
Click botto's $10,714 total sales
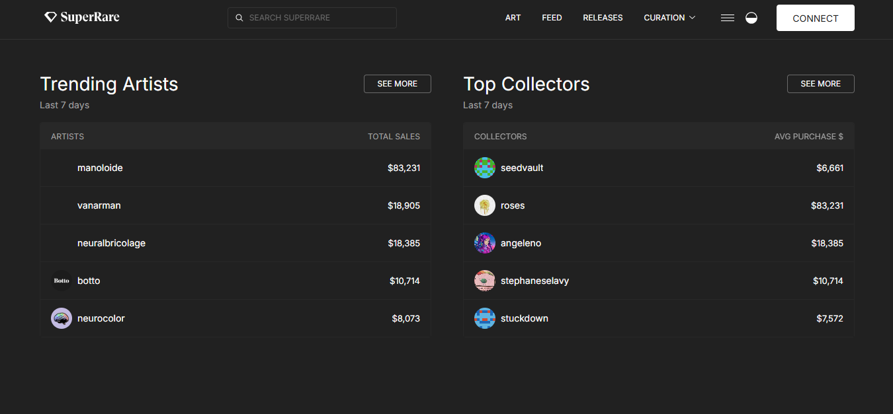[x=405, y=281]
